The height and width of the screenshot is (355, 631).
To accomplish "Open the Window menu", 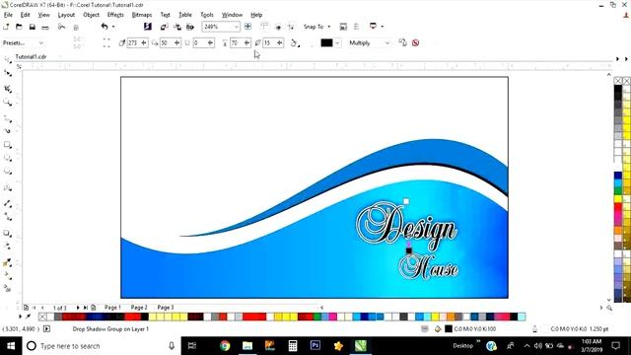I will 233,15.
